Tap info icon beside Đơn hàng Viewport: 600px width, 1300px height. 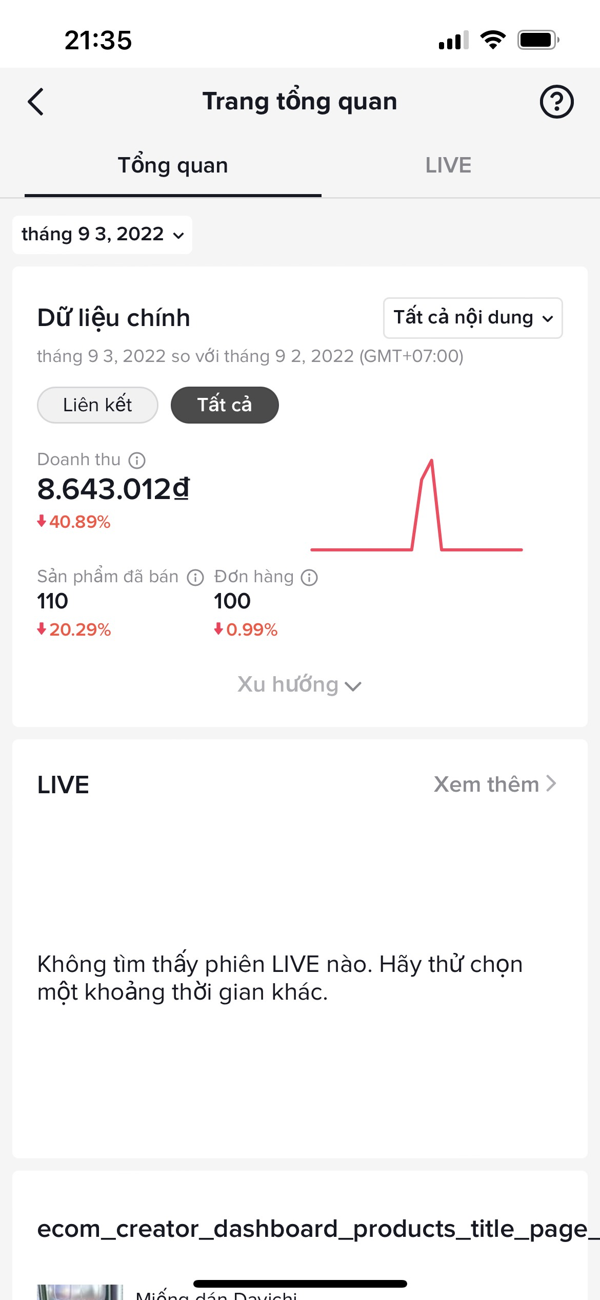[309, 577]
